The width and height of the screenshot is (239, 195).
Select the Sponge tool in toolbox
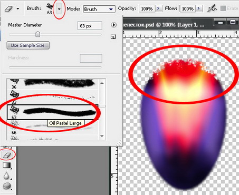7,186
